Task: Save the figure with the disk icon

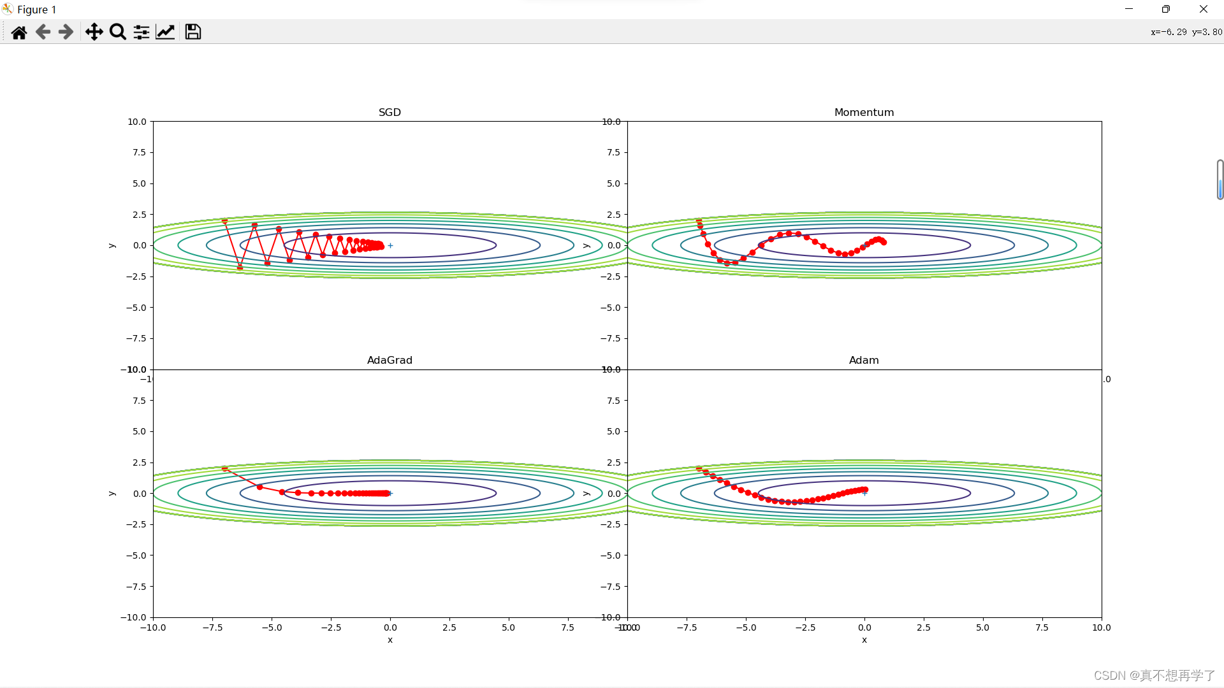Action: [193, 32]
